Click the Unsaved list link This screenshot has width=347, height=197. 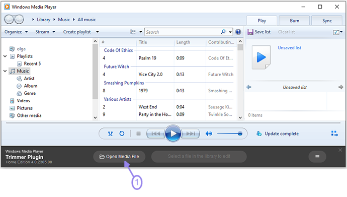point(290,48)
